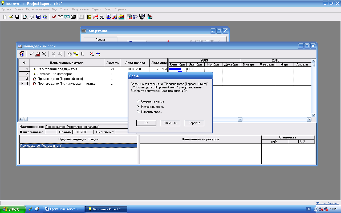Image resolution: width=341 pixels, height=213 pixels.
Task: Click the red checkboxes icon in main toolbar
Action: [x=60, y=17]
